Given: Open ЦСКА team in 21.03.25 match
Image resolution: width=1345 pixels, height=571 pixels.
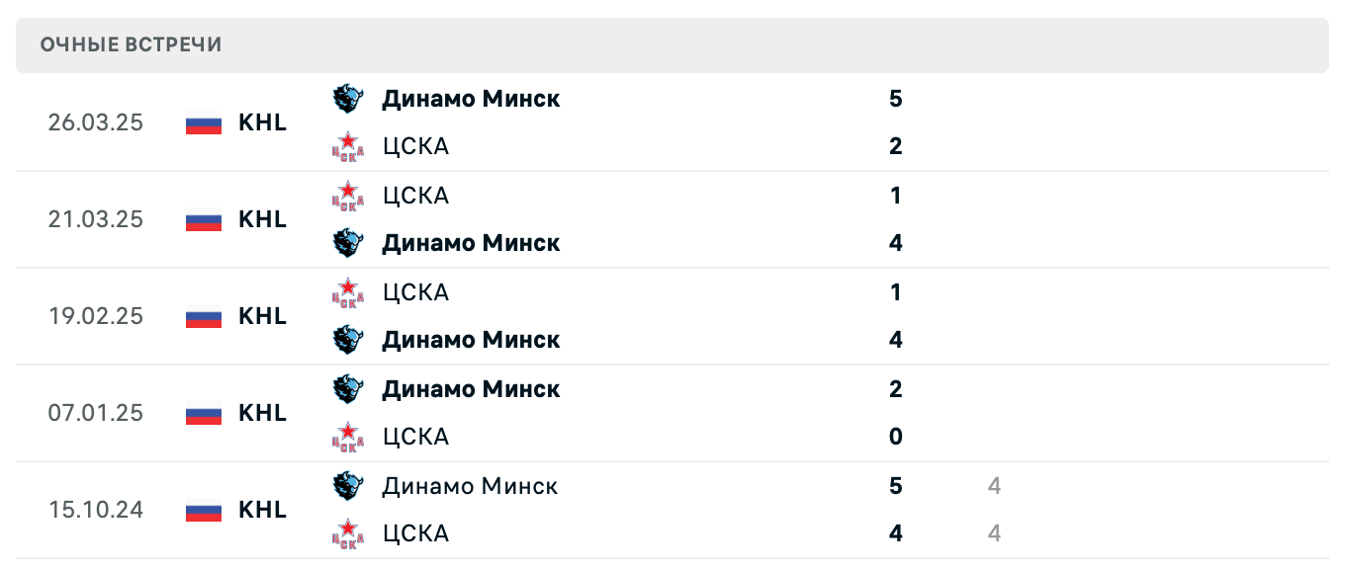Looking at the screenshot, I should pyautogui.click(x=415, y=196).
